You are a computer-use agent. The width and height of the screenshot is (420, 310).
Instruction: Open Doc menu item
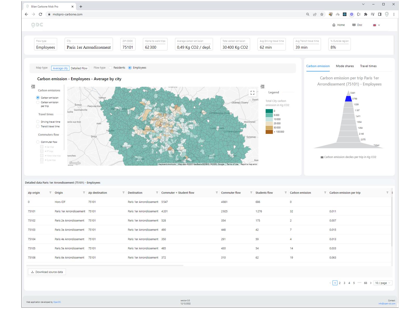pos(357,25)
